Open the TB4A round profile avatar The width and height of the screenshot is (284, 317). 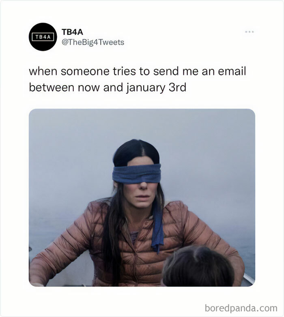pyautogui.click(x=43, y=37)
